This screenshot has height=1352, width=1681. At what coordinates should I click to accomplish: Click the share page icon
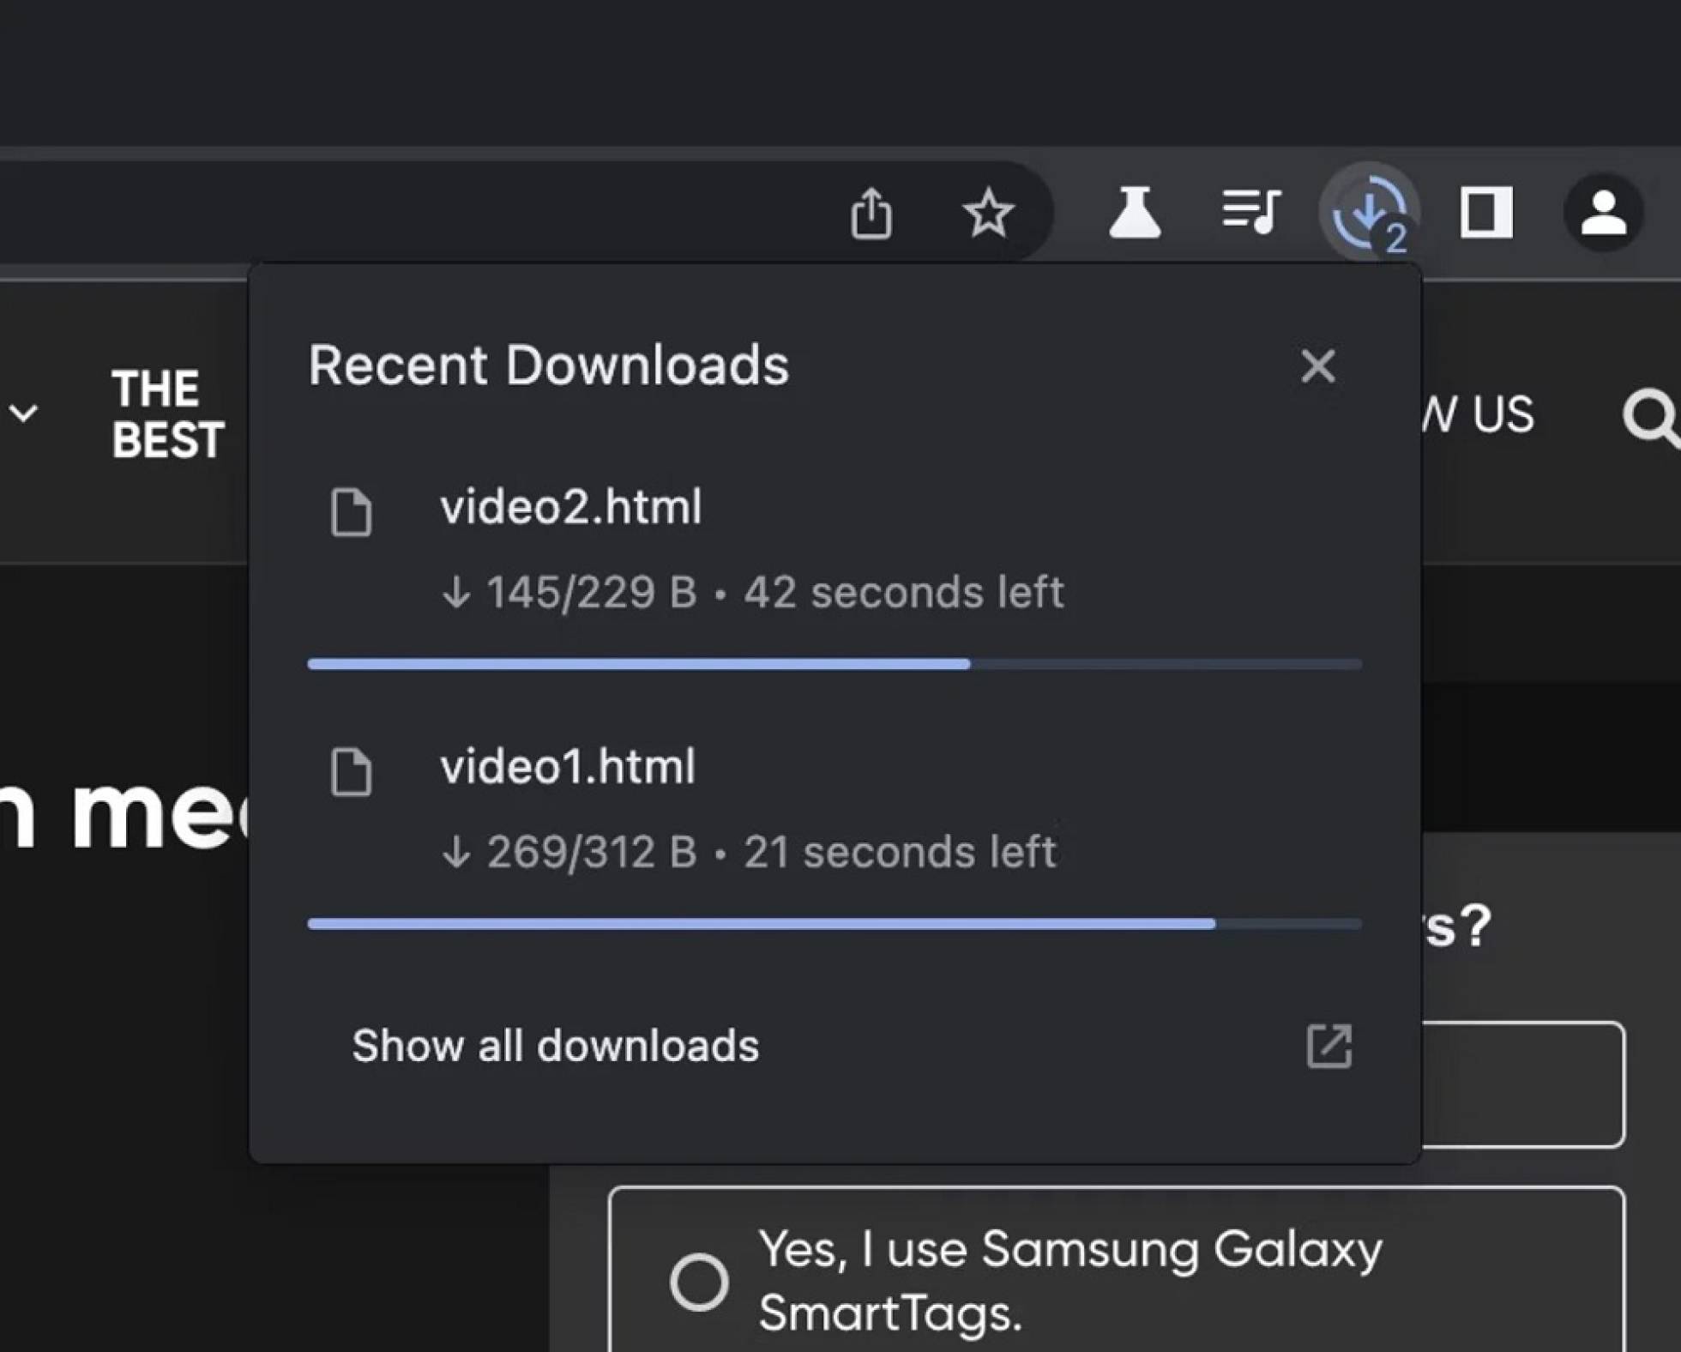(x=871, y=213)
